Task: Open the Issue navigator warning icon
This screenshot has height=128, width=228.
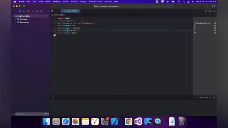Action: (x=37, y=11)
